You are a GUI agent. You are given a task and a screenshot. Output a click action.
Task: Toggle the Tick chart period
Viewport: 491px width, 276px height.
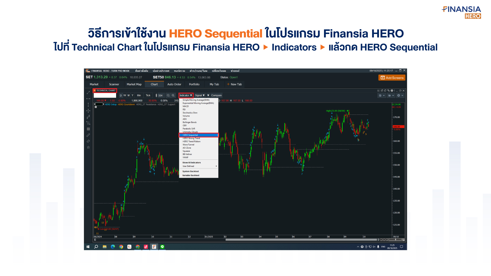(x=148, y=95)
